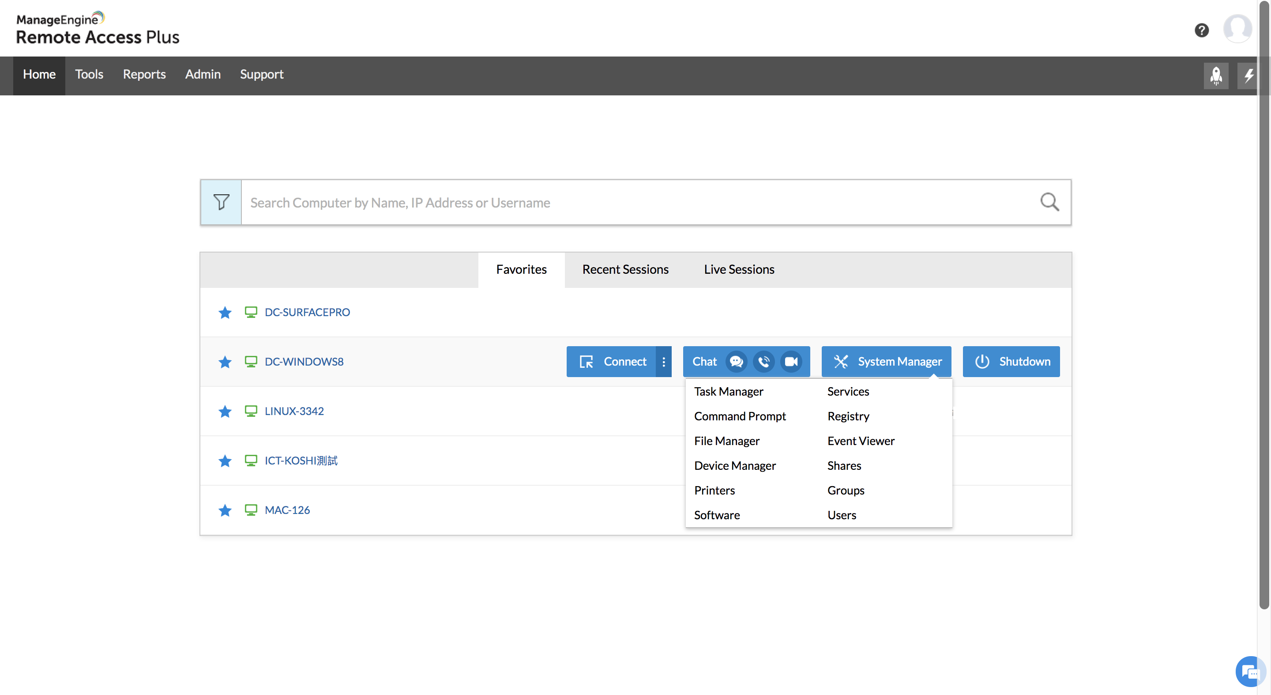This screenshot has height=695, width=1271.
Task: Start voice call icon in Chat
Action: [763, 361]
